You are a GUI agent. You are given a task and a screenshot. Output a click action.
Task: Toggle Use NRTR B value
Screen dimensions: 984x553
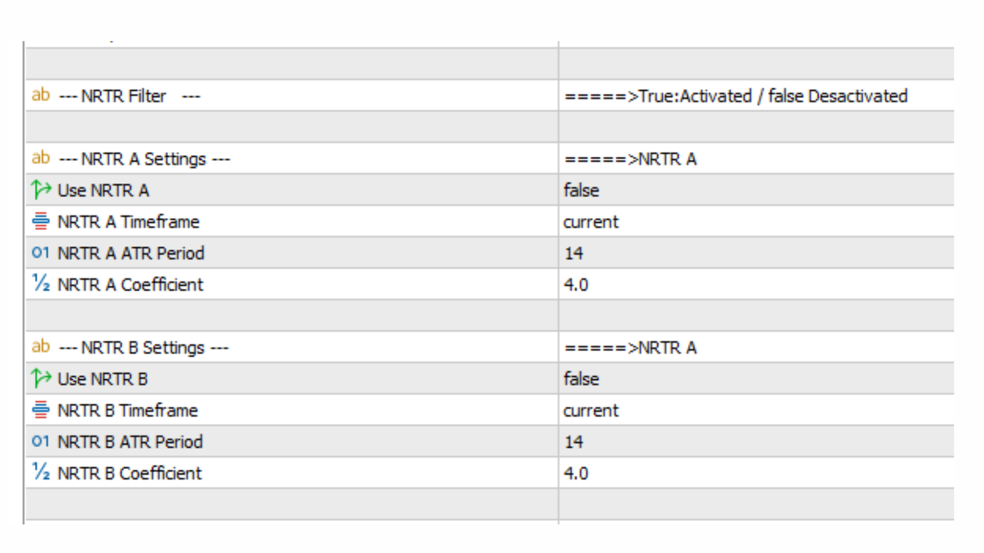(x=581, y=378)
